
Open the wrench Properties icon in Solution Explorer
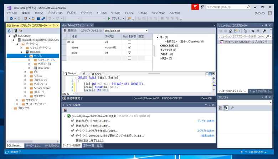click(x=264, y=31)
